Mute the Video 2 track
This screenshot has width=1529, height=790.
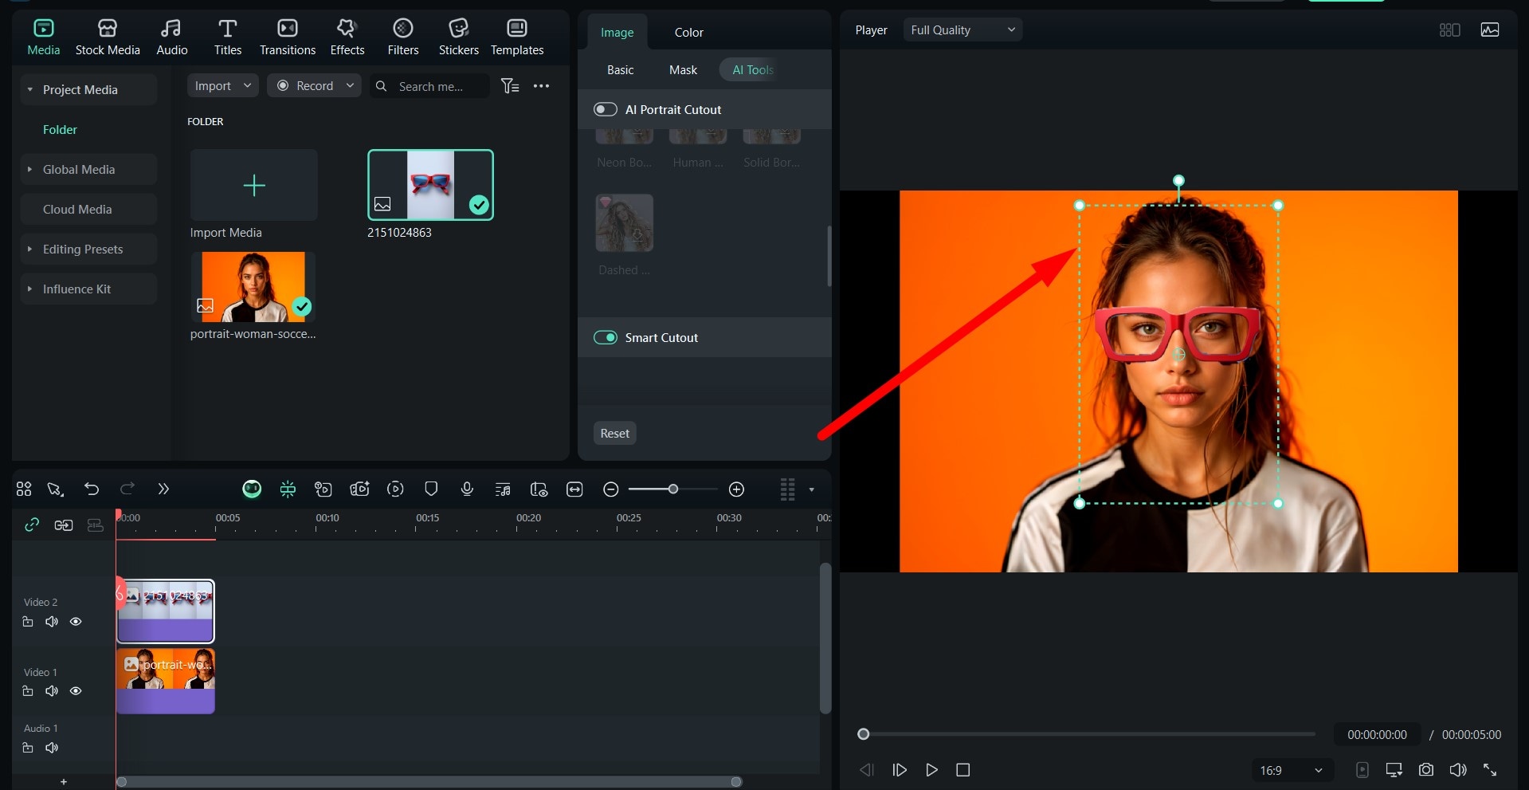[x=52, y=622]
